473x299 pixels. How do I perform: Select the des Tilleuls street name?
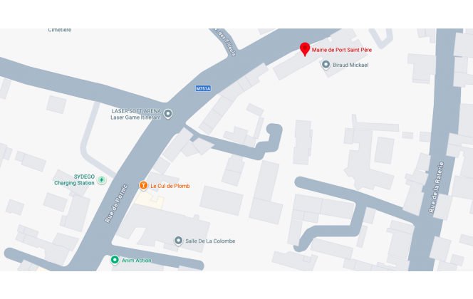click(x=225, y=41)
